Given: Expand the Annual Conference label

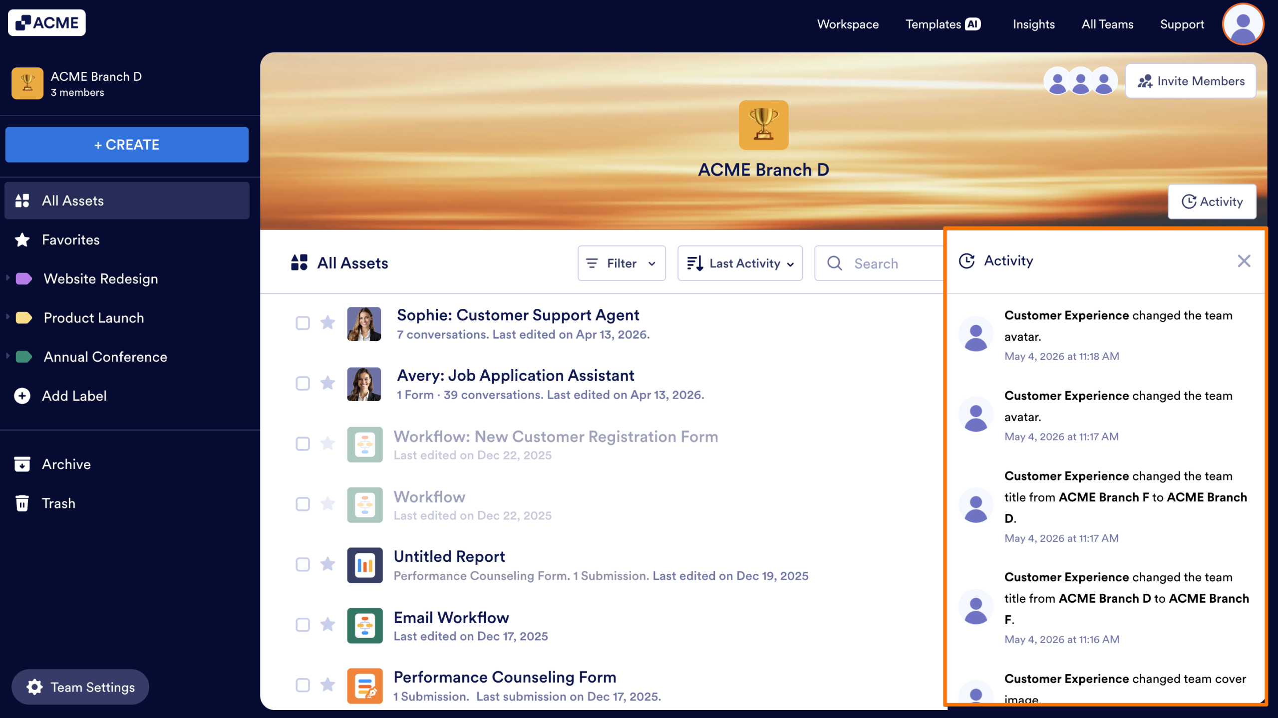Looking at the screenshot, I should tap(7, 355).
